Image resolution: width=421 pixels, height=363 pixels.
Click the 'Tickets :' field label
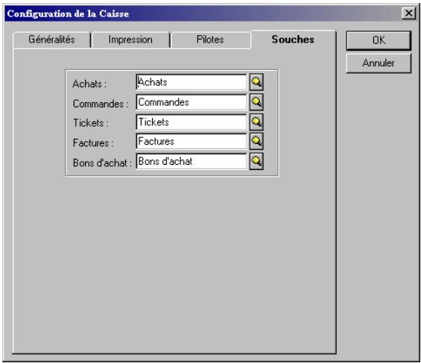pos(90,123)
